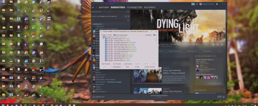Image resolution: width=258 pixels, height=106 pixels.
Task: Click downloads paused status at bottom
Action: click(159, 96)
